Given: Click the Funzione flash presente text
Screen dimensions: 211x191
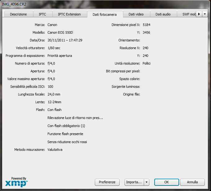Looking at the screenshot, I should (x=65, y=134).
